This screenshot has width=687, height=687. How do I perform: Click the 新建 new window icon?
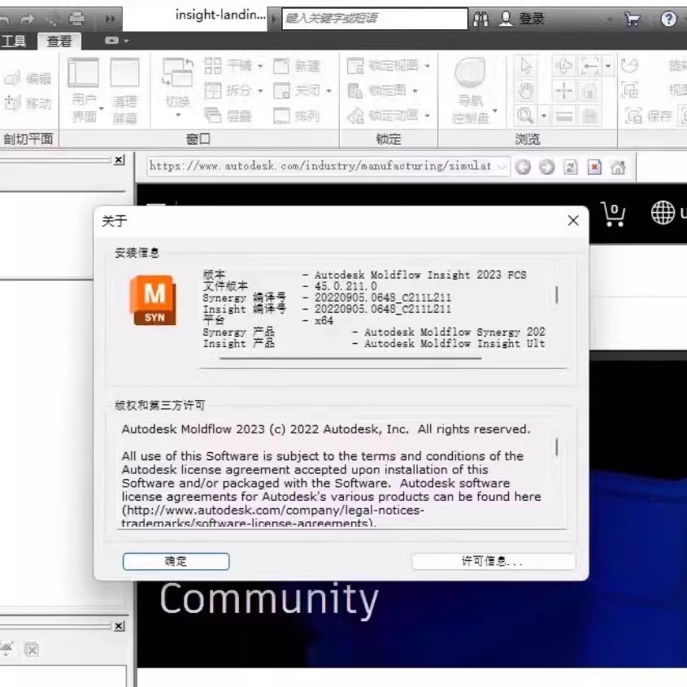point(281,66)
